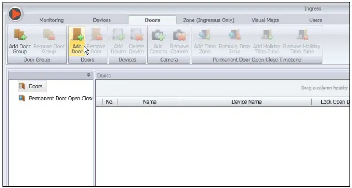The width and height of the screenshot is (352, 188).
Task: Open the Monitoring tab
Action: [x=52, y=20]
